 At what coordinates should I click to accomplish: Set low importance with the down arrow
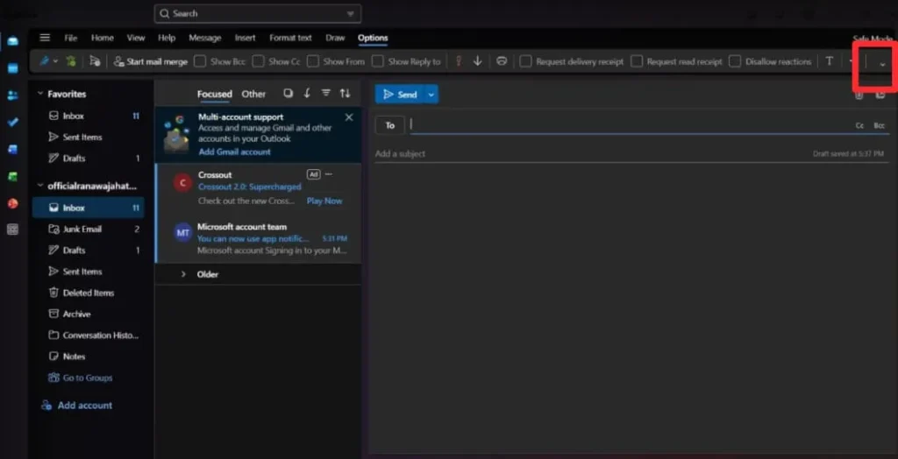tap(478, 61)
